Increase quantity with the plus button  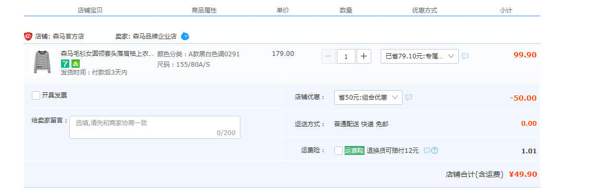pyautogui.click(x=364, y=56)
